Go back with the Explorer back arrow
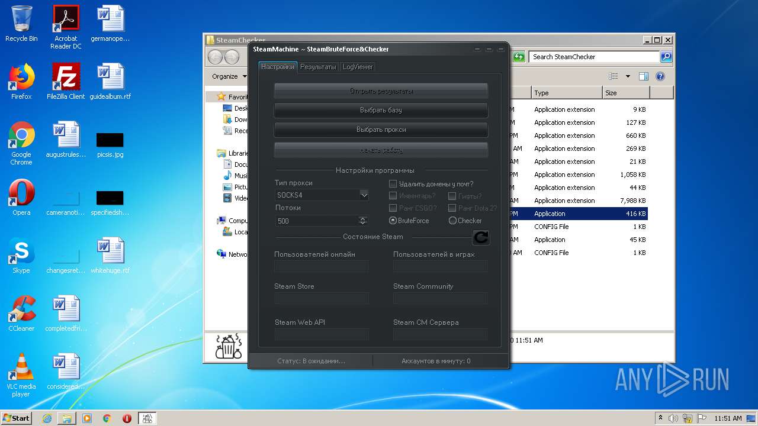The width and height of the screenshot is (758, 426). click(x=215, y=57)
